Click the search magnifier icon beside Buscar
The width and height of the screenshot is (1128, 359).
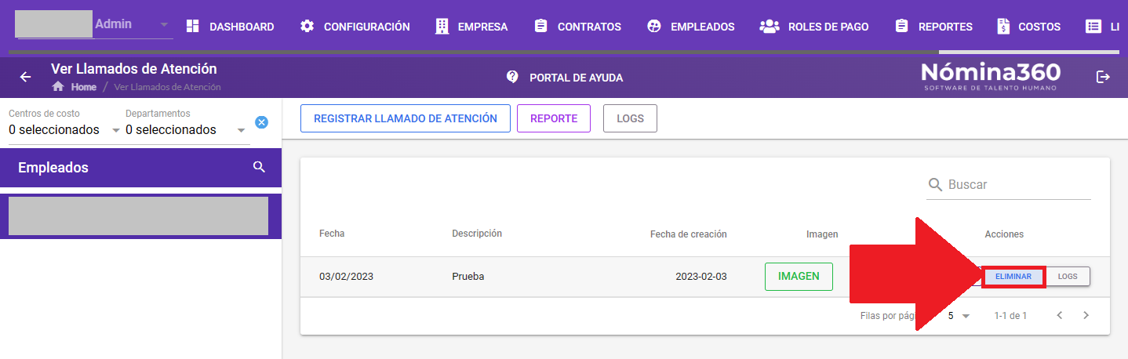pyautogui.click(x=935, y=185)
